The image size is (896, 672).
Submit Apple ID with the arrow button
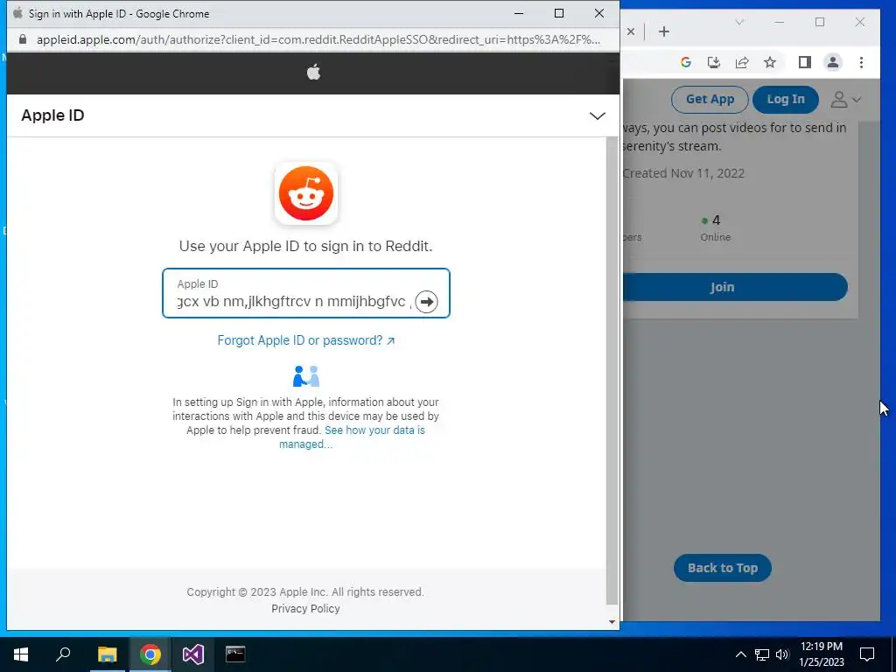[426, 302]
